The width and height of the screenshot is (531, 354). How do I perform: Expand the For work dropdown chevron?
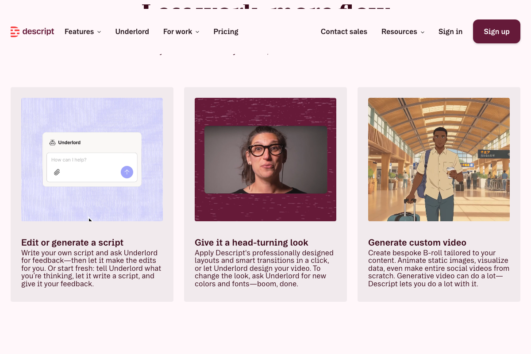197,32
